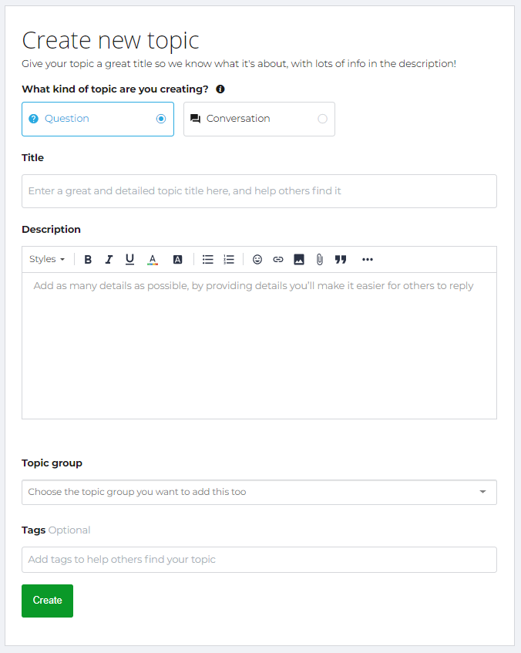
Task: Toggle underline text formatting
Action: pyautogui.click(x=129, y=260)
